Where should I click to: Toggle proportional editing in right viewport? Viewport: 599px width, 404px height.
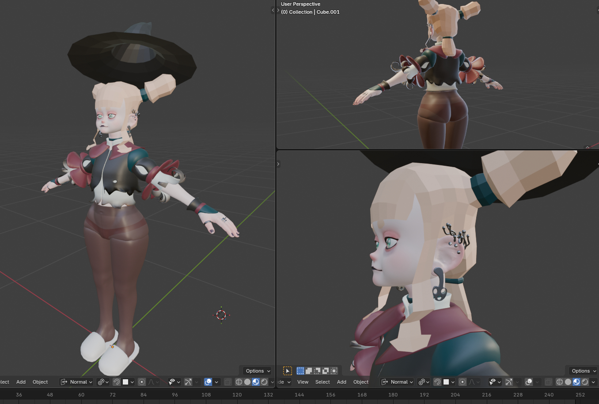pyautogui.click(x=463, y=382)
